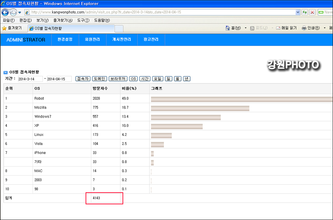Viewport: 333px width, 220px height.
Task: Open the 도구(T) menu
Action: click(83, 20)
